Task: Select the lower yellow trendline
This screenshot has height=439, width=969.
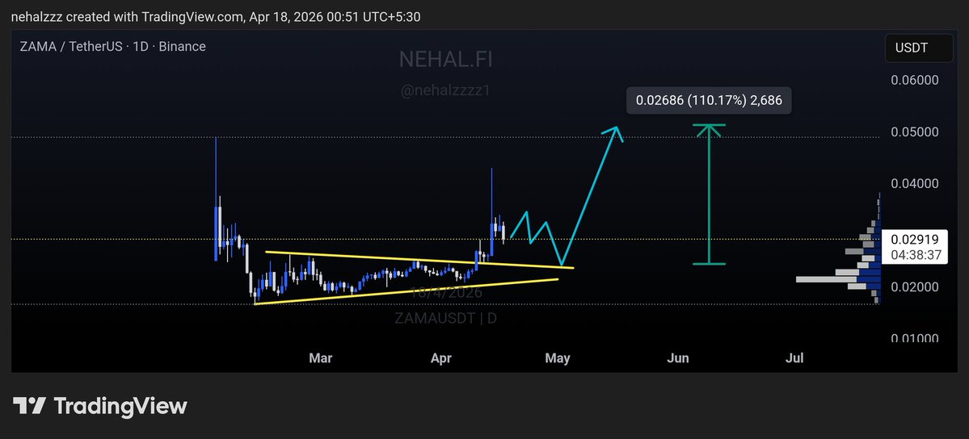Action: click(404, 291)
